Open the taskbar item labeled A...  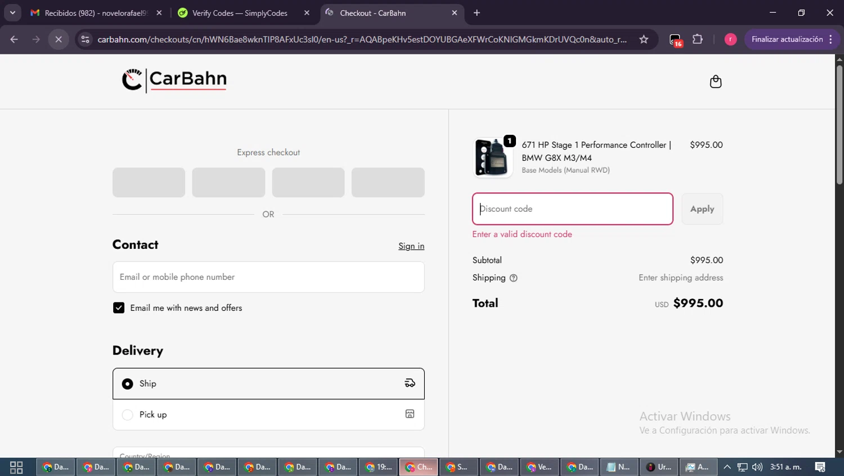(x=698, y=467)
